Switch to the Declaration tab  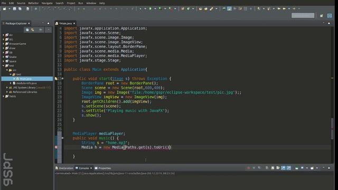click(x=64, y=168)
